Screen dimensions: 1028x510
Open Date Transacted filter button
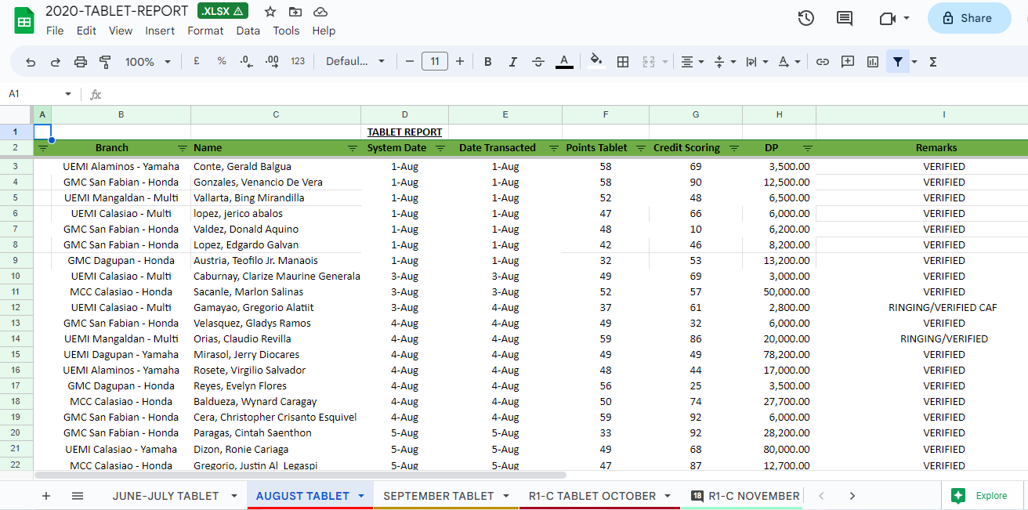coord(554,148)
